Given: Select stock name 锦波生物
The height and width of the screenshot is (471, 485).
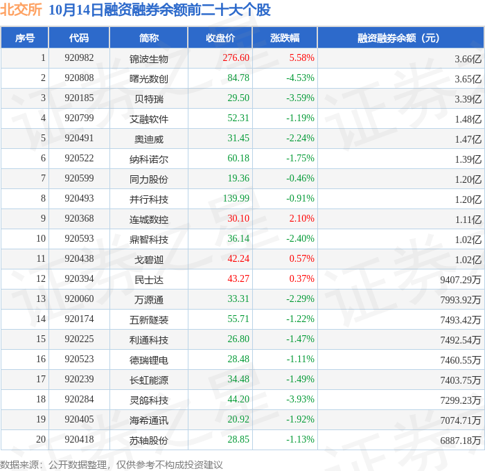Looking at the screenshot, I should [149, 59].
